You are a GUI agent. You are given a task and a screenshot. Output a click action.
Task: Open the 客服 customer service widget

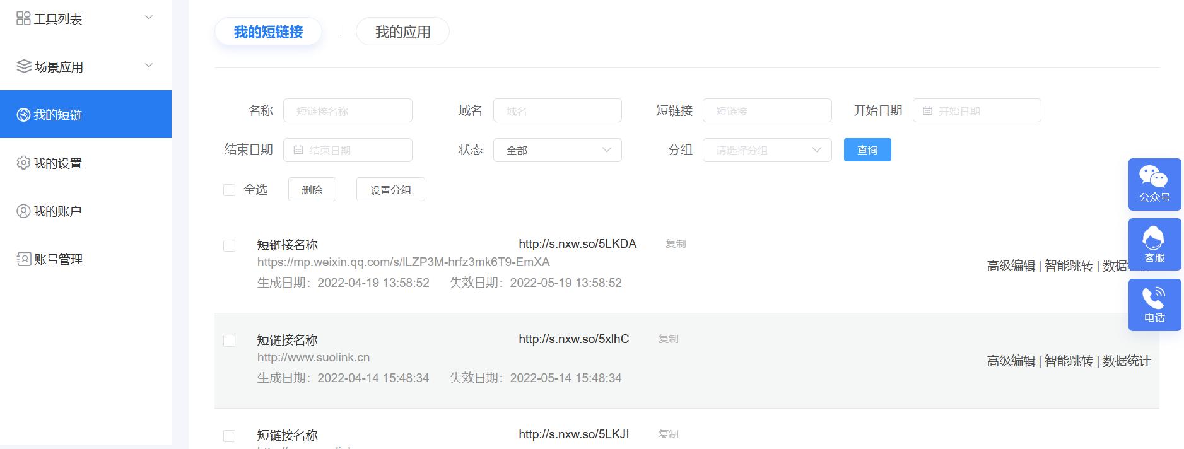tap(1154, 244)
